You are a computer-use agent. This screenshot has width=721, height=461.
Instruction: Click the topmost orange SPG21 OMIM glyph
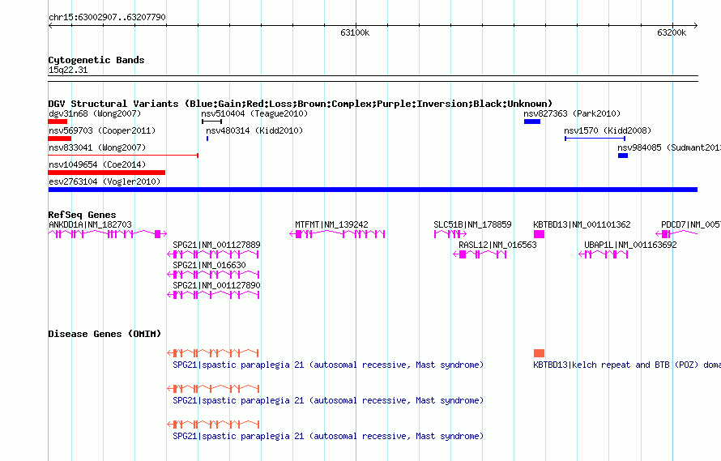pyautogui.click(x=213, y=353)
